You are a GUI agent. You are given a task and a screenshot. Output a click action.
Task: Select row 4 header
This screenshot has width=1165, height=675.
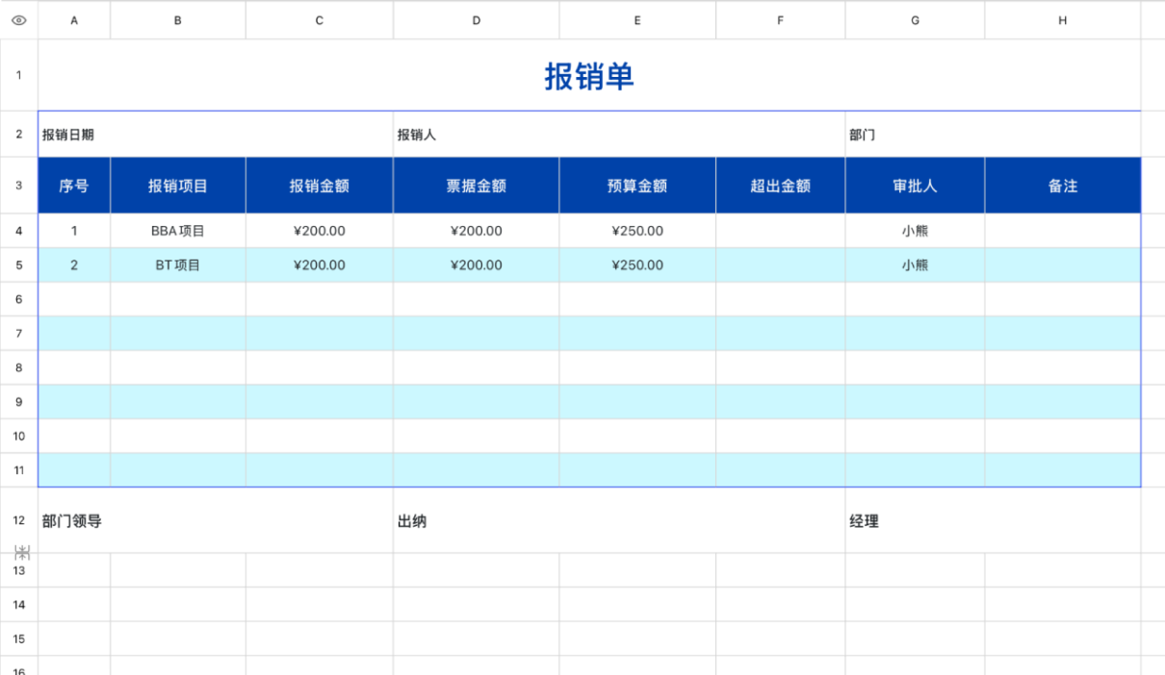point(18,231)
